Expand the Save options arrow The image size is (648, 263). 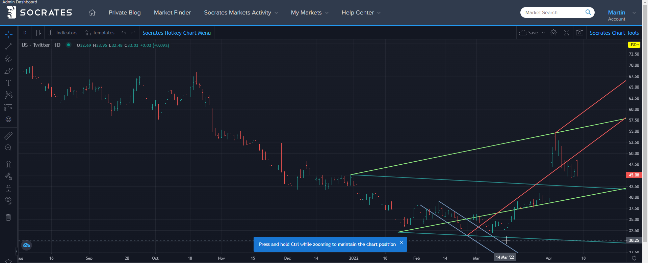point(543,33)
